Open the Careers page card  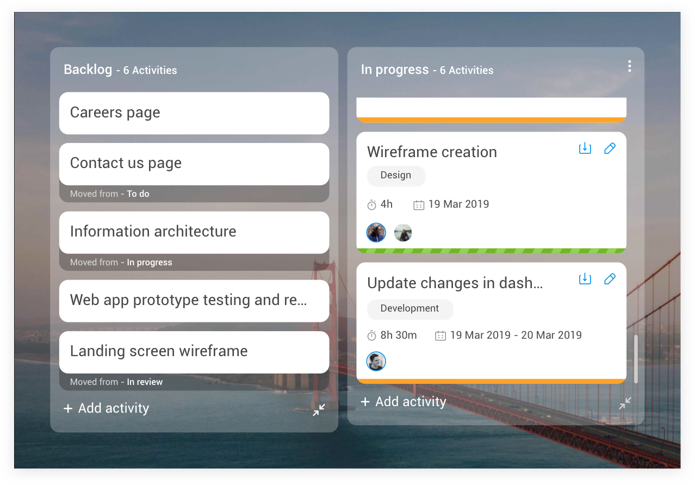[x=194, y=113]
